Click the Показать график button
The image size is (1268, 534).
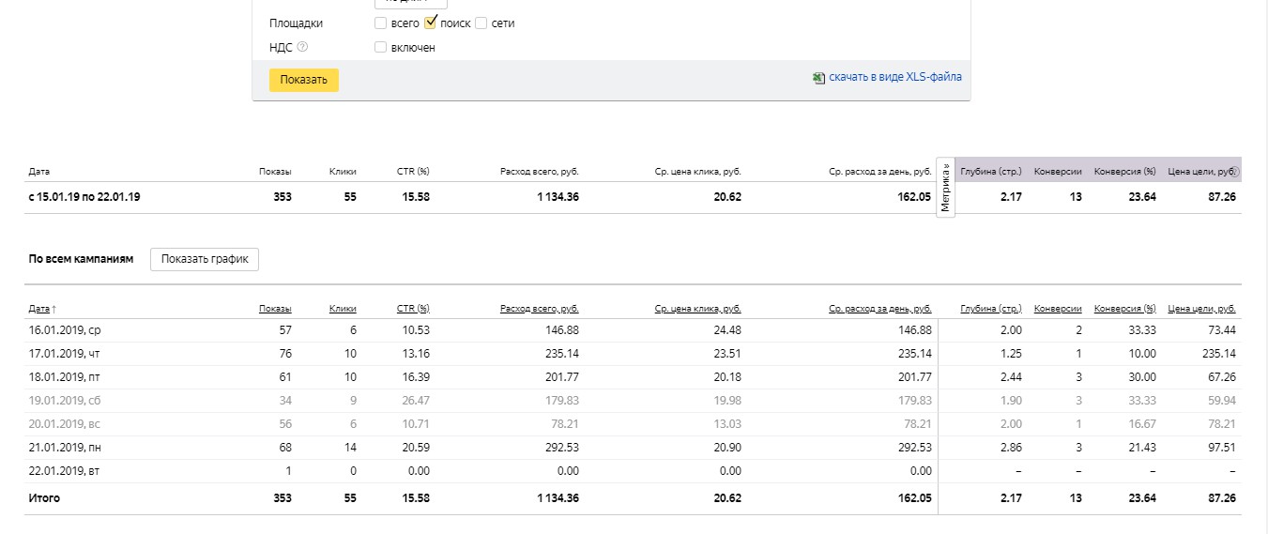pyautogui.click(x=204, y=259)
